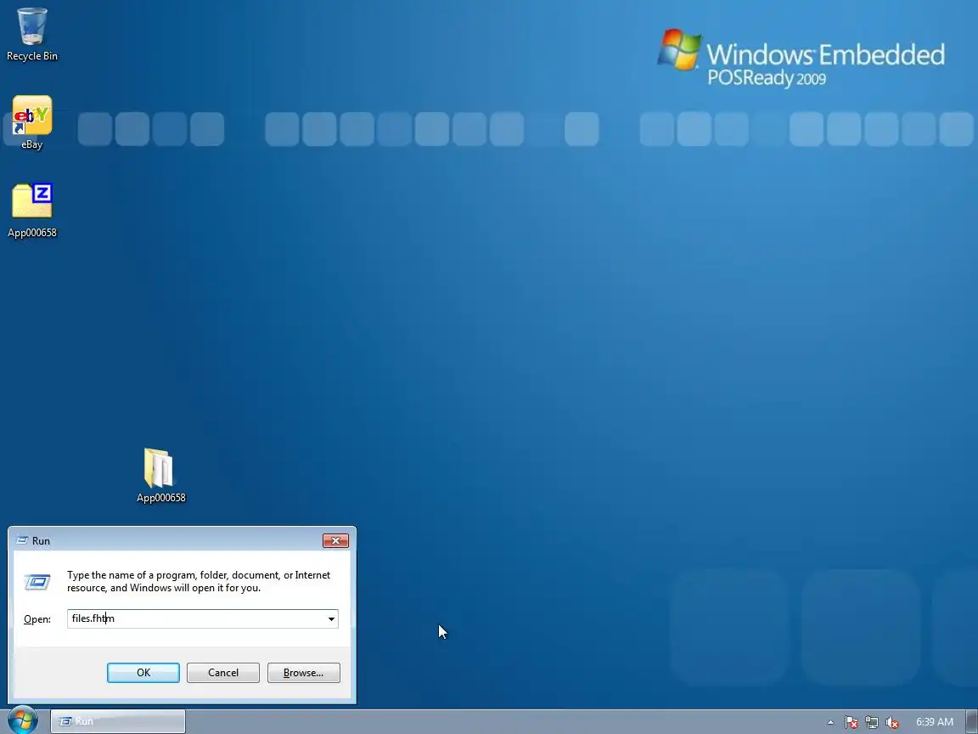978x734 pixels.
Task: Close the Run dialog window
Action: 335,540
